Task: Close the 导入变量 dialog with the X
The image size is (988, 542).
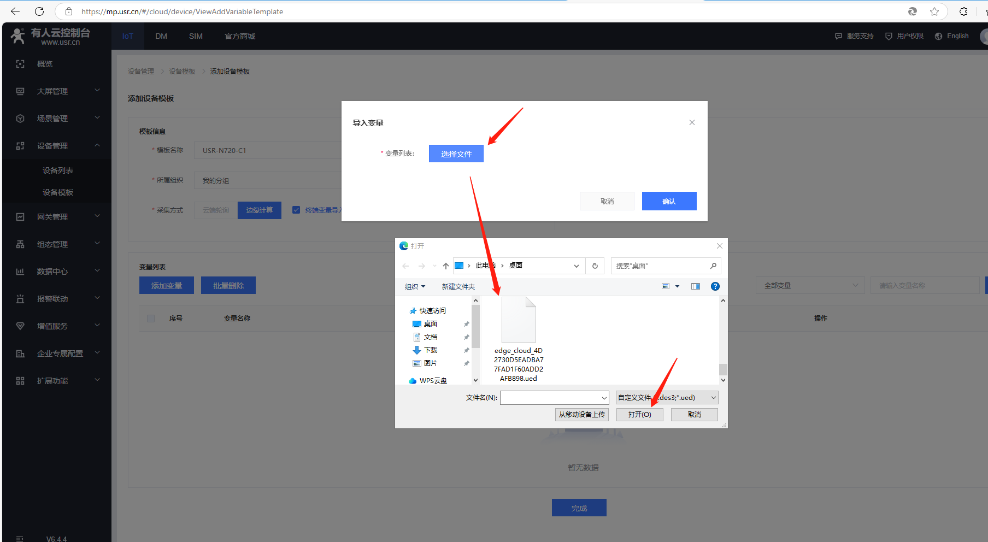Action: coord(692,122)
